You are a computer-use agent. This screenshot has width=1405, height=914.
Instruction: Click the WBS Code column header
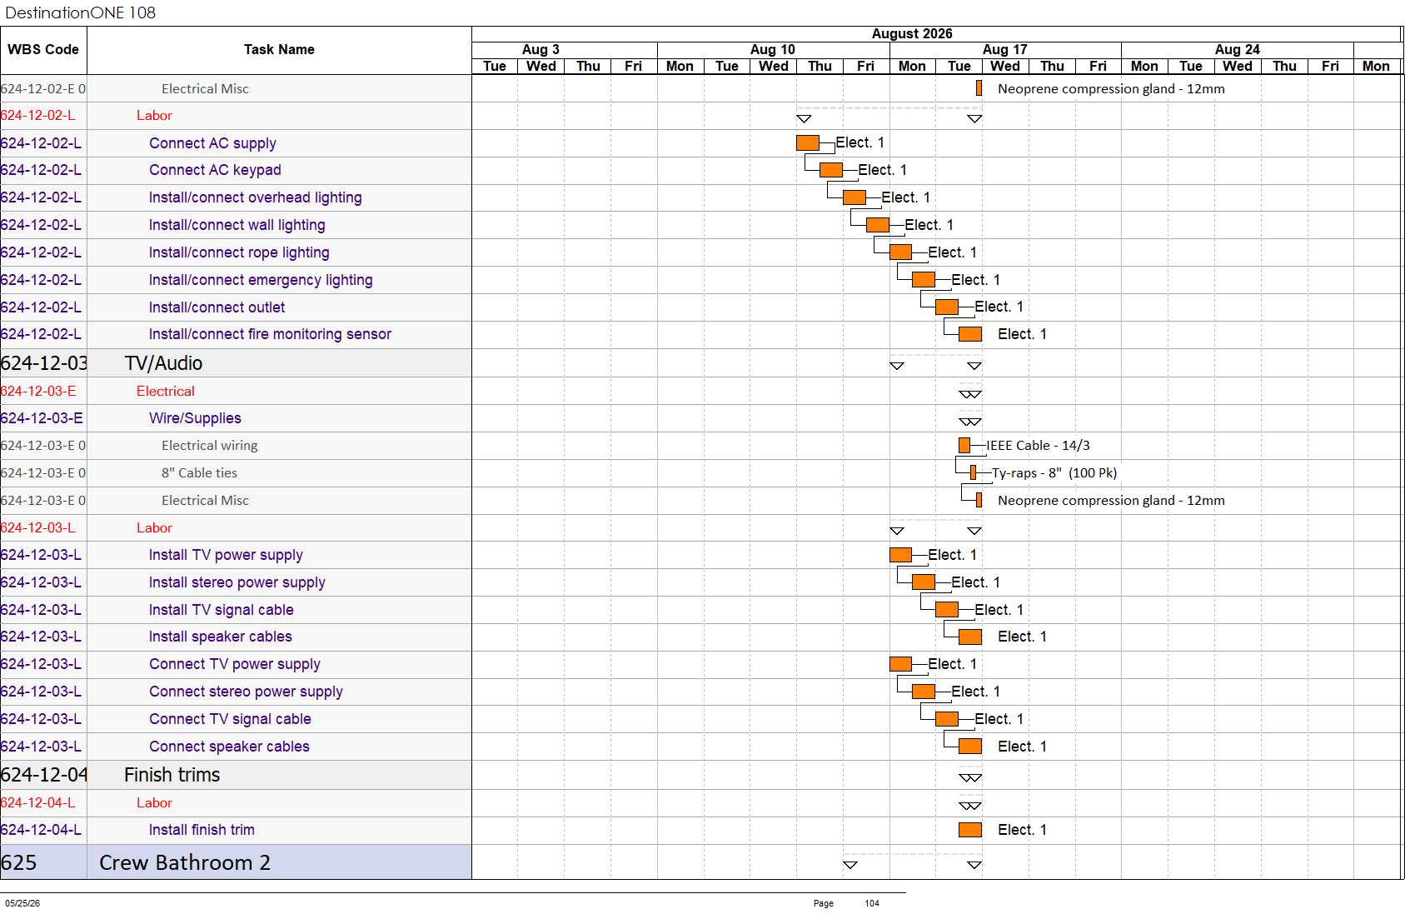[43, 50]
